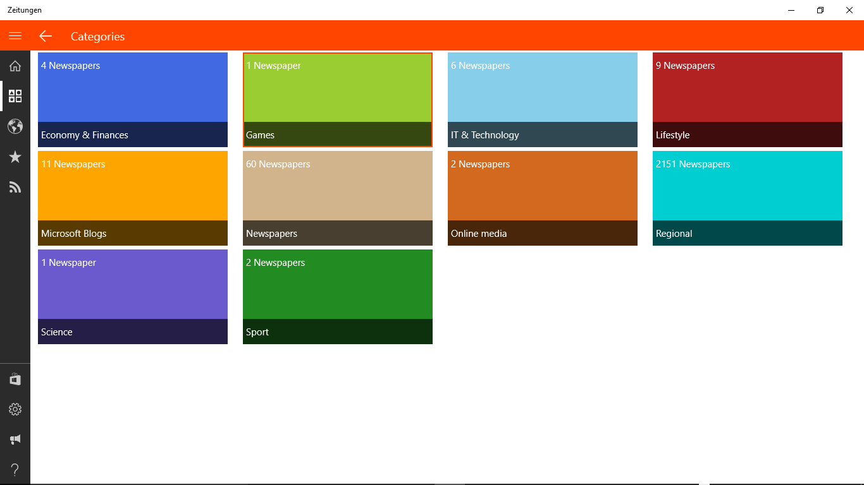Open the globe icon for world regions
The height and width of the screenshot is (485, 864).
[x=15, y=126]
